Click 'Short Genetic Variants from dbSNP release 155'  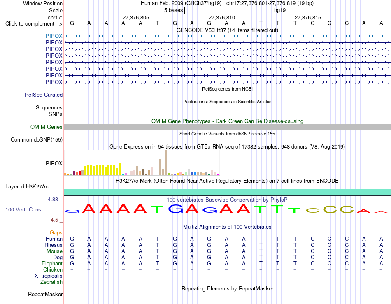point(227,134)
